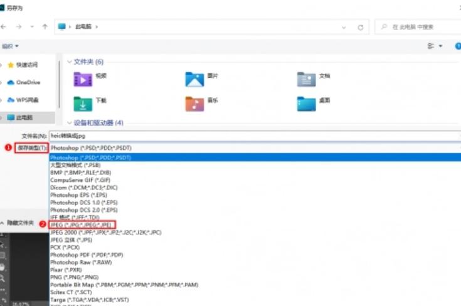Click the 文件名 input field
Screen dimensions: 461x306
point(255,136)
